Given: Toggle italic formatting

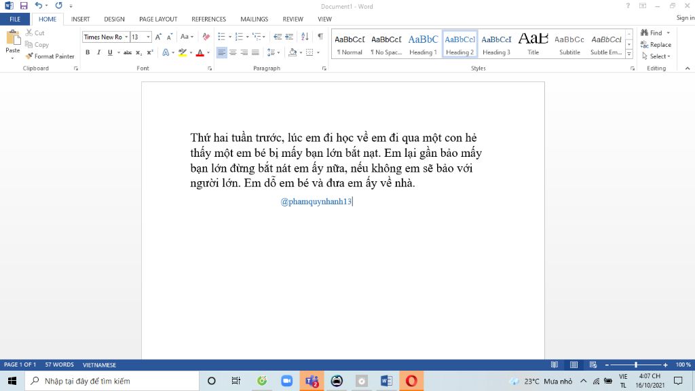Looking at the screenshot, I should point(99,52).
